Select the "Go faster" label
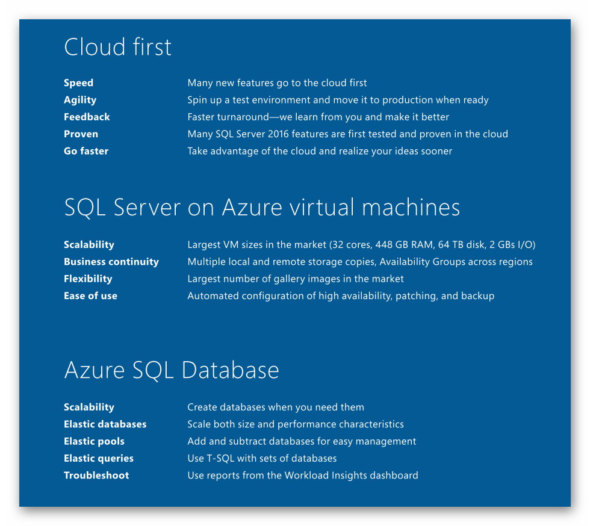The width and height of the screenshot is (590, 526). point(86,151)
